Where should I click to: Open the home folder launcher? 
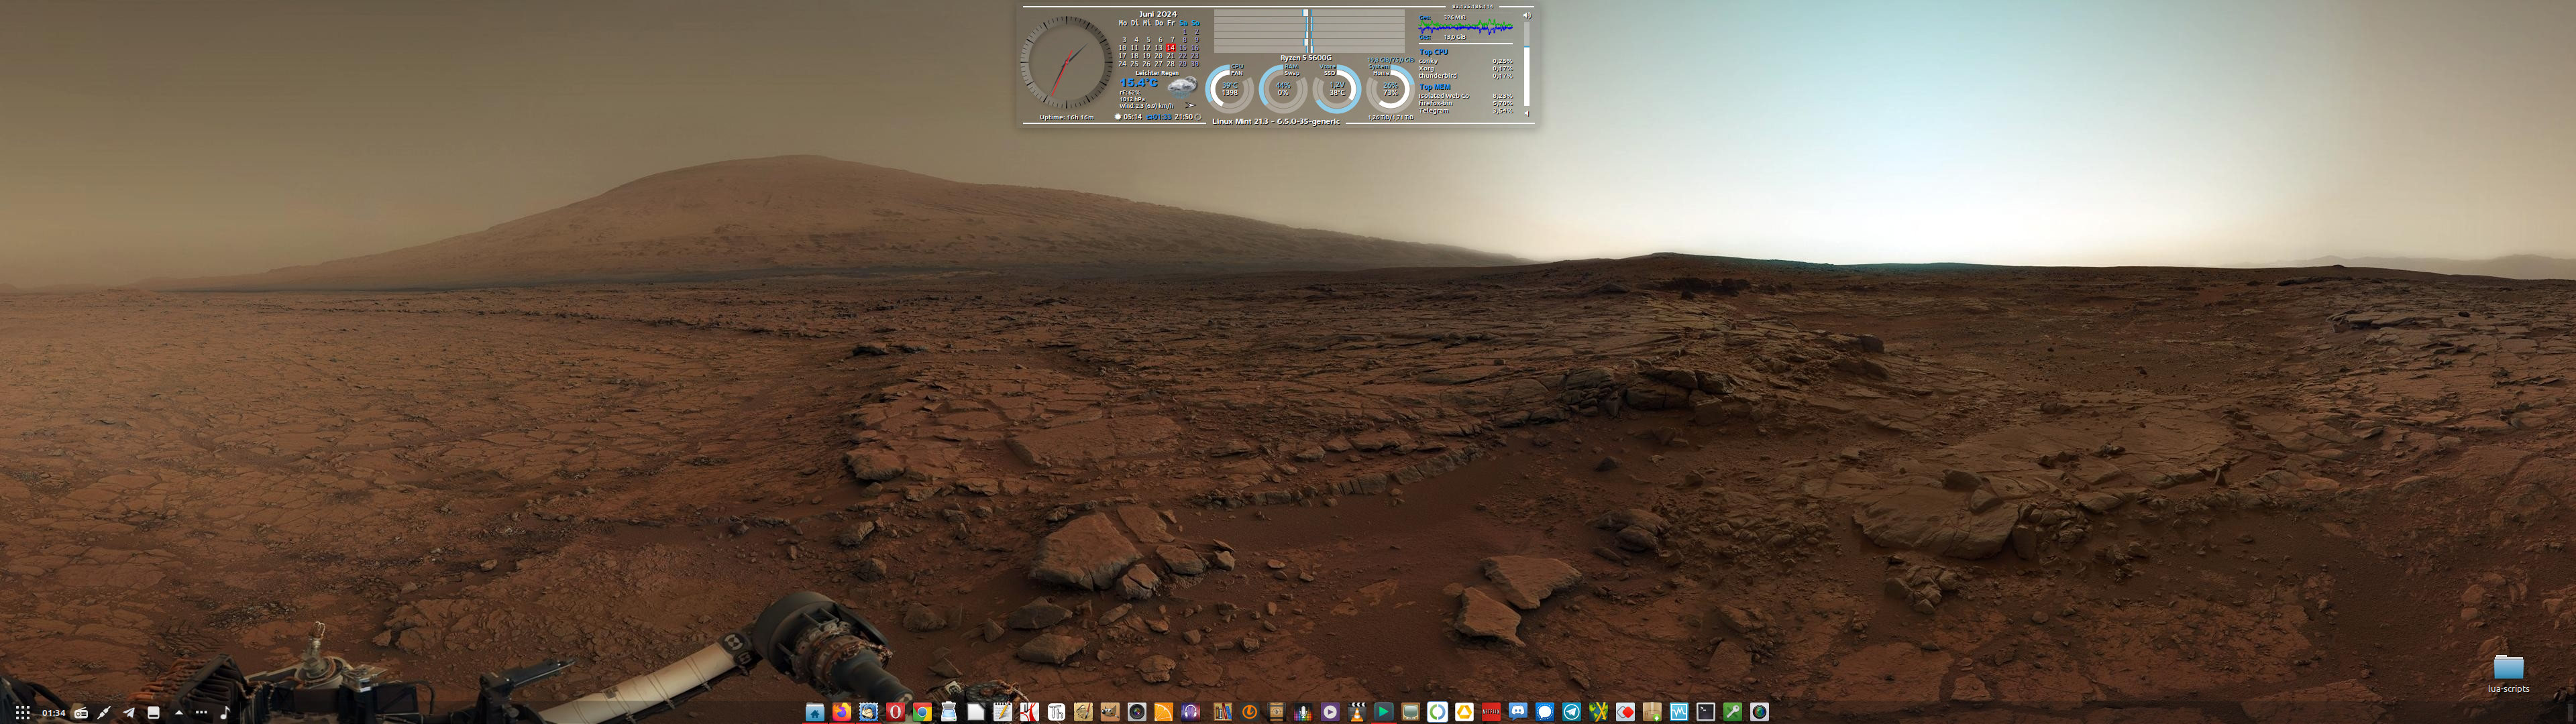[x=815, y=712]
